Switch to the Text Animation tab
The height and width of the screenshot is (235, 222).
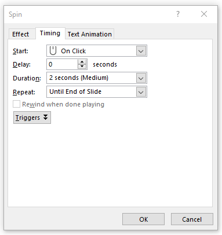[90, 34]
